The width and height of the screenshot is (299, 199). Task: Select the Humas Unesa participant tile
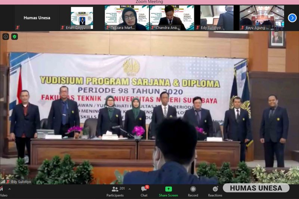point(37,18)
